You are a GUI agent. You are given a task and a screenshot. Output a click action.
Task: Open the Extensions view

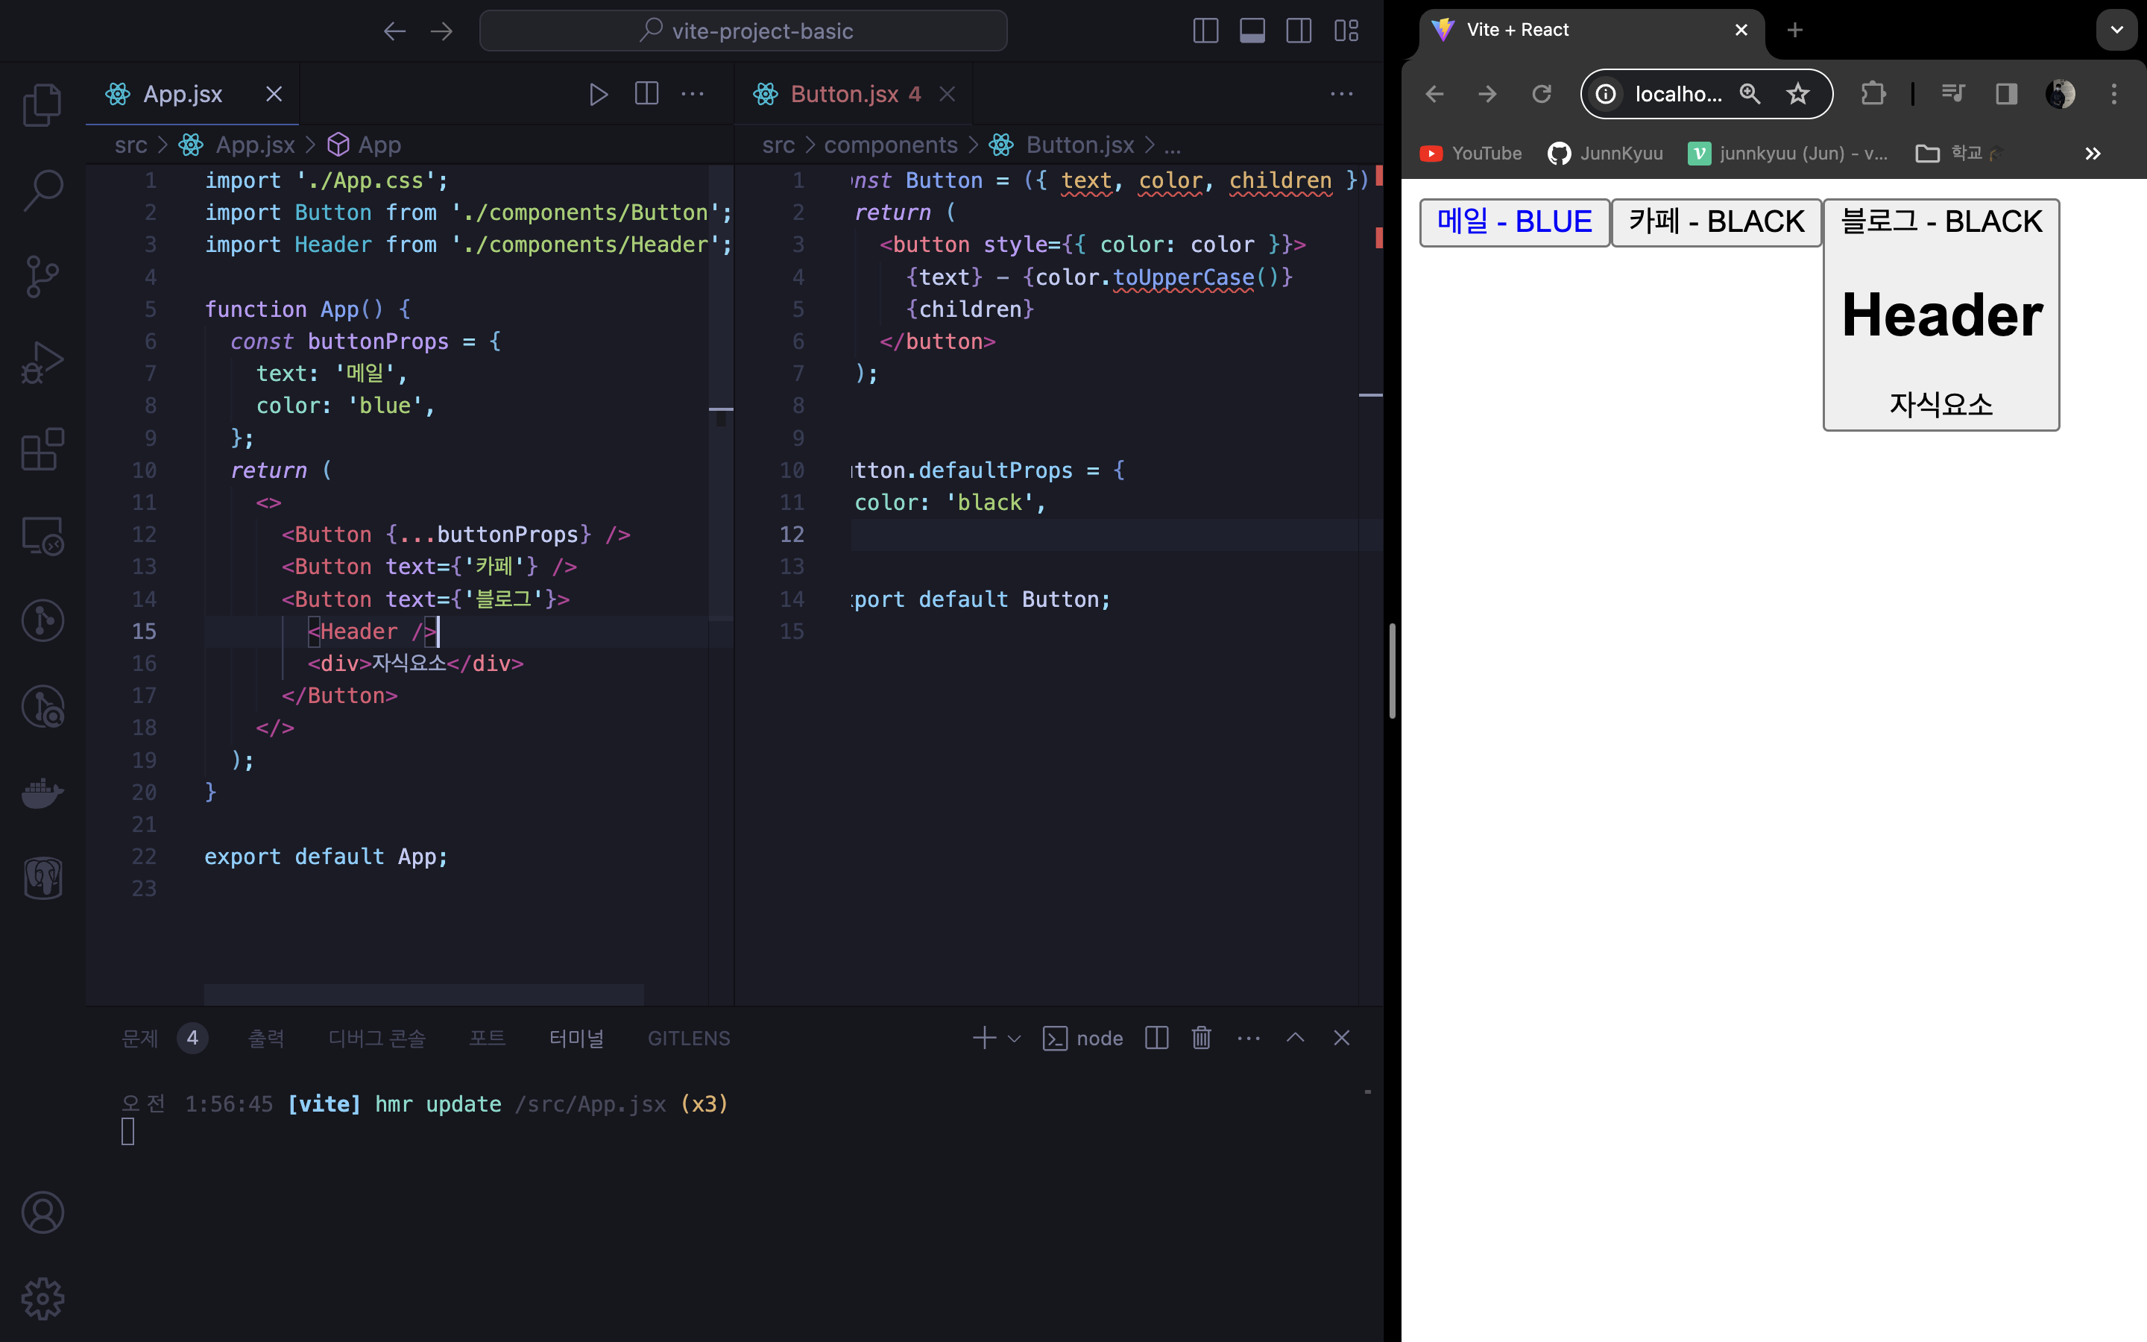42,449
